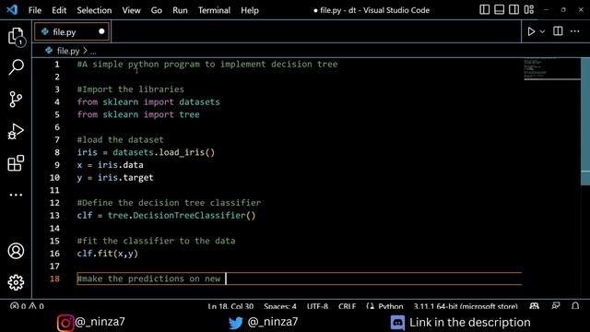
Task: Expand the run options dropdown arrow
Action: [x=542, y=32]
